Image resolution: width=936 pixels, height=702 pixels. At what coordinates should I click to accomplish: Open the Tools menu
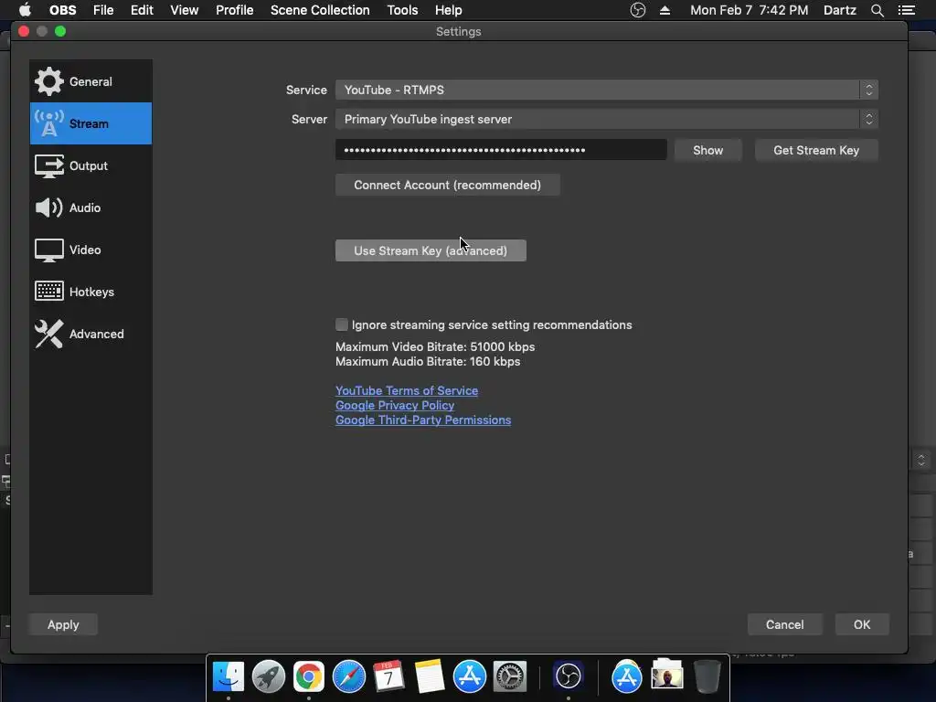click(x=402, y=10)
